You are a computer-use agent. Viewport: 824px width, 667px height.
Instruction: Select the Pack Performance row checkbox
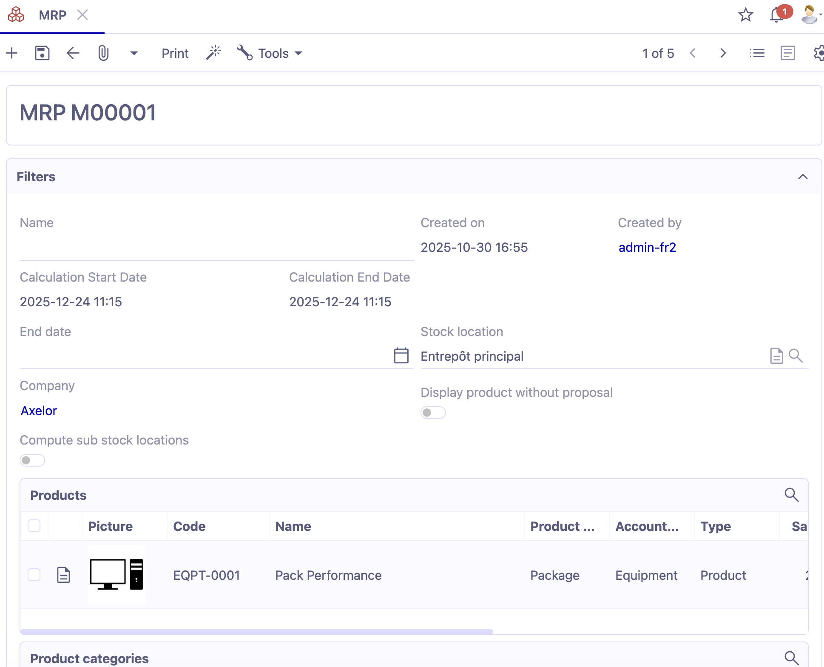pyautogui.click(x=34, y=575)
